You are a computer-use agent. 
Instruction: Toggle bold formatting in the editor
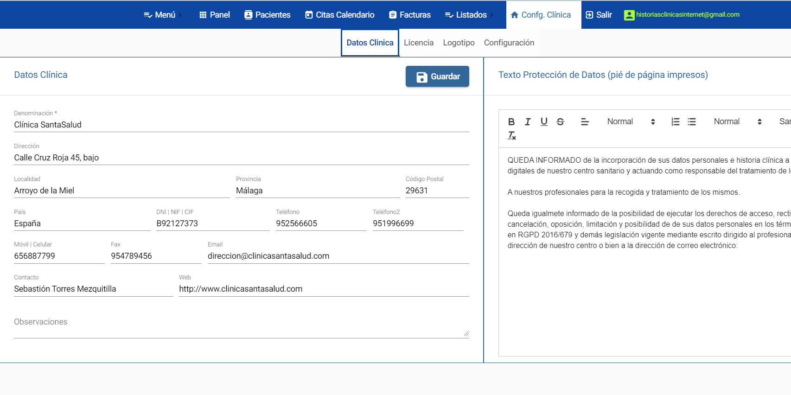511,121
